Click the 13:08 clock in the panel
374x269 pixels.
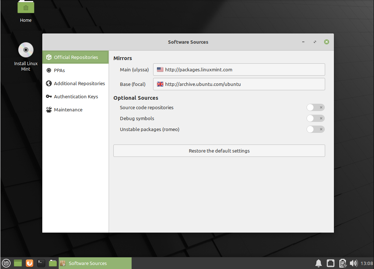(x=367, y=263)
